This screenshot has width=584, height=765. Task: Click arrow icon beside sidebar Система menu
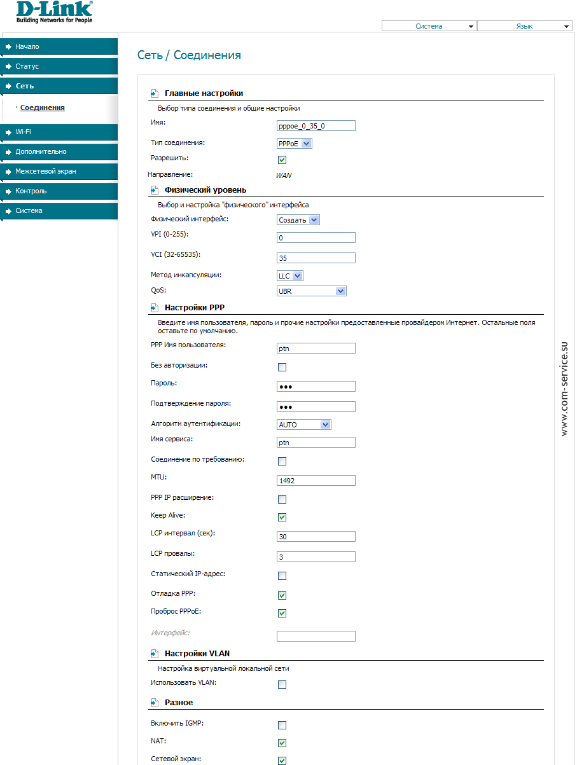click(x=8, y=211)
